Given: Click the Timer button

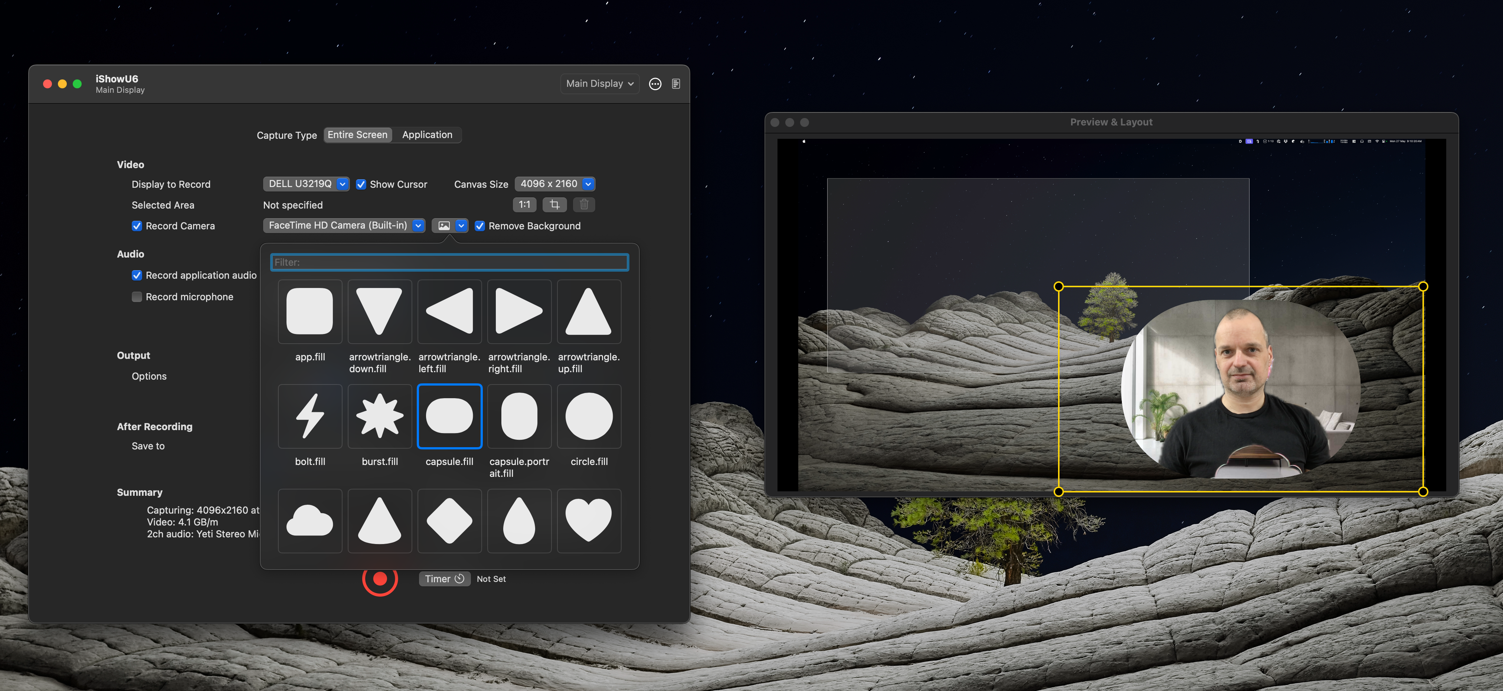Looking at the screenshot, I should 444,579.
